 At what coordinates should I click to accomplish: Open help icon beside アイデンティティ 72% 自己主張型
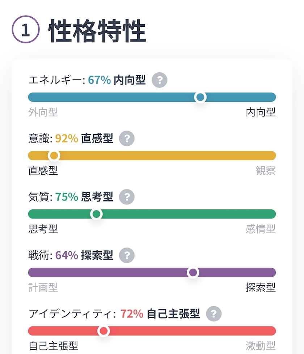[x=214, y=314]
